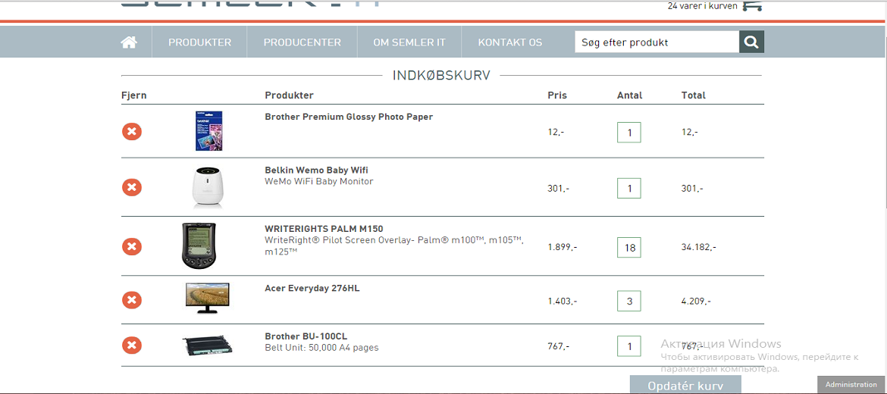The image size is (887, 394).
Task: Click the Produkter column header
Action: click(289, 95)
